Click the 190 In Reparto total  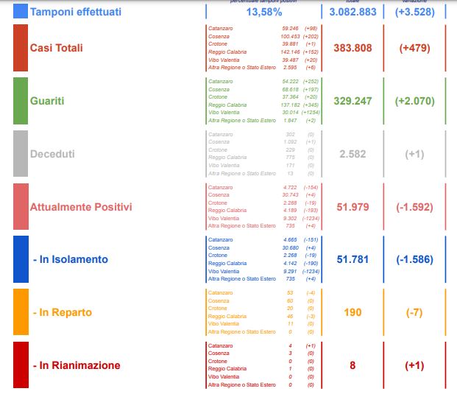(x=353, y=312)
